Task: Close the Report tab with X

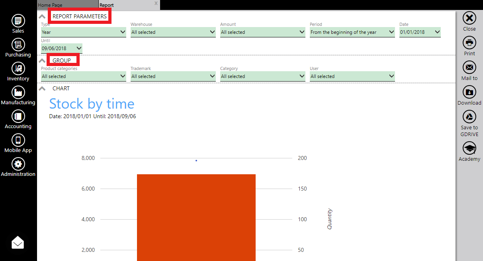Action: [156, 4]
